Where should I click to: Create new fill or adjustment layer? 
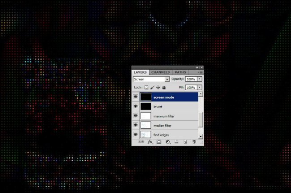pos(168,142)
